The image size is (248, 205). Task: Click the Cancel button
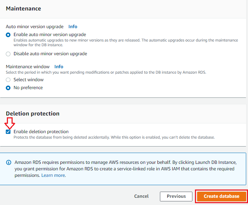141,196
